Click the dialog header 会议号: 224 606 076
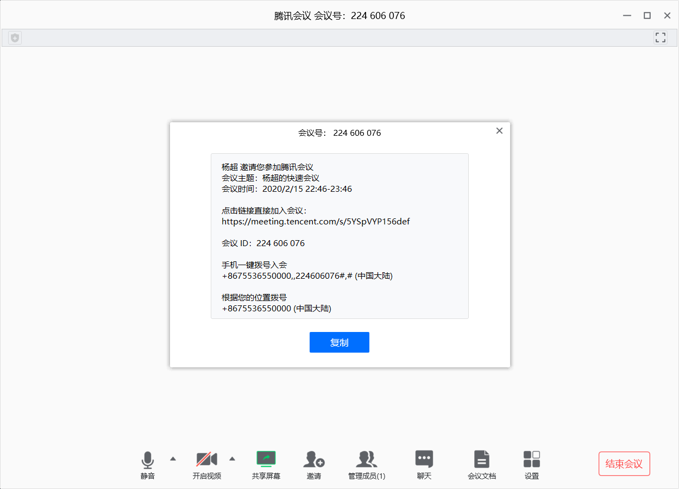This screenshot has height=489, width=679. (x=339, y=133)
